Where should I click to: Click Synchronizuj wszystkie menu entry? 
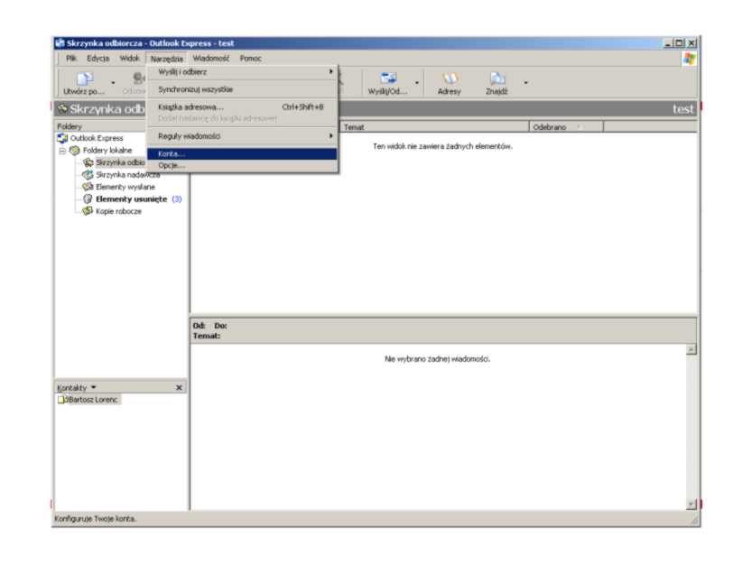(x=196, y=89)
